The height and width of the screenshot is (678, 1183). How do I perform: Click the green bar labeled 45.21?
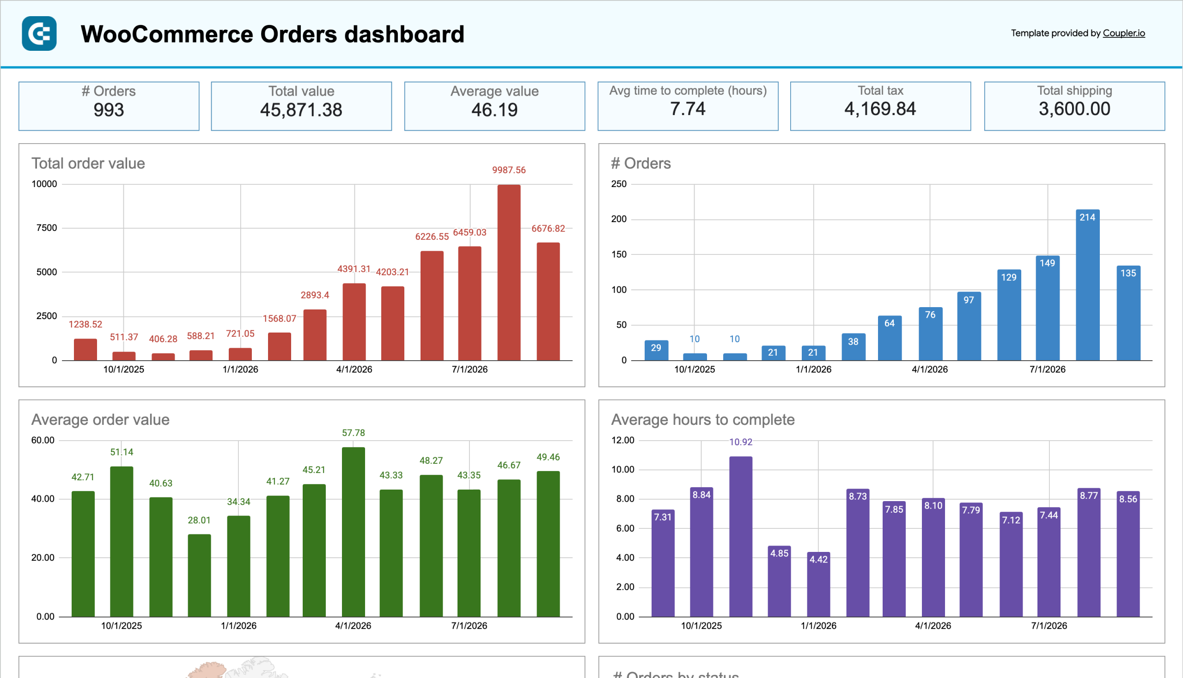click(314, 551)
